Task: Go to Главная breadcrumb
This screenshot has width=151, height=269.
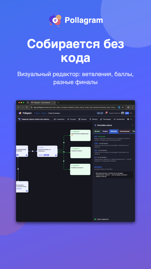Action: tap(37, 113)
